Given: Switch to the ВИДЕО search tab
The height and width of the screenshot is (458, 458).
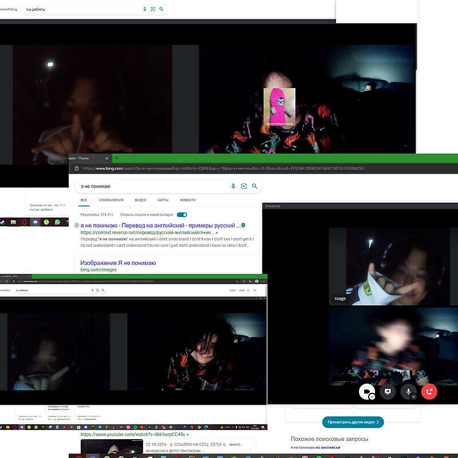Looking at the screenshot, I should click(x=140, y=200).
